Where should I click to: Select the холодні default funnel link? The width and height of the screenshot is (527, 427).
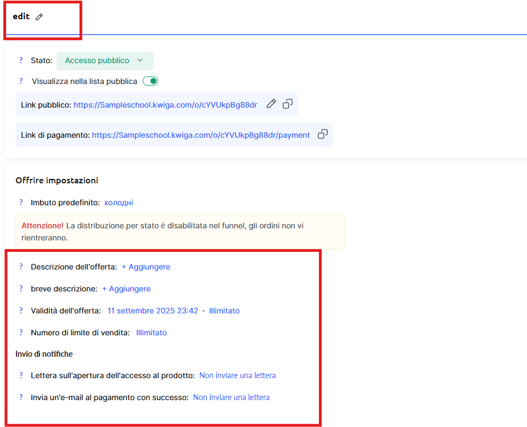[x=119, y=203]
